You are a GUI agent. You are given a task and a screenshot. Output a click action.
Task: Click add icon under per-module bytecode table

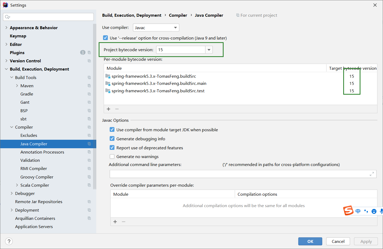tap(108, 109)
